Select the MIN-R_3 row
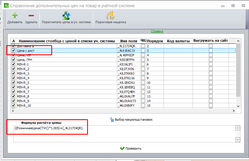Viewport: 249px width, 161px height. click(23, 73)
